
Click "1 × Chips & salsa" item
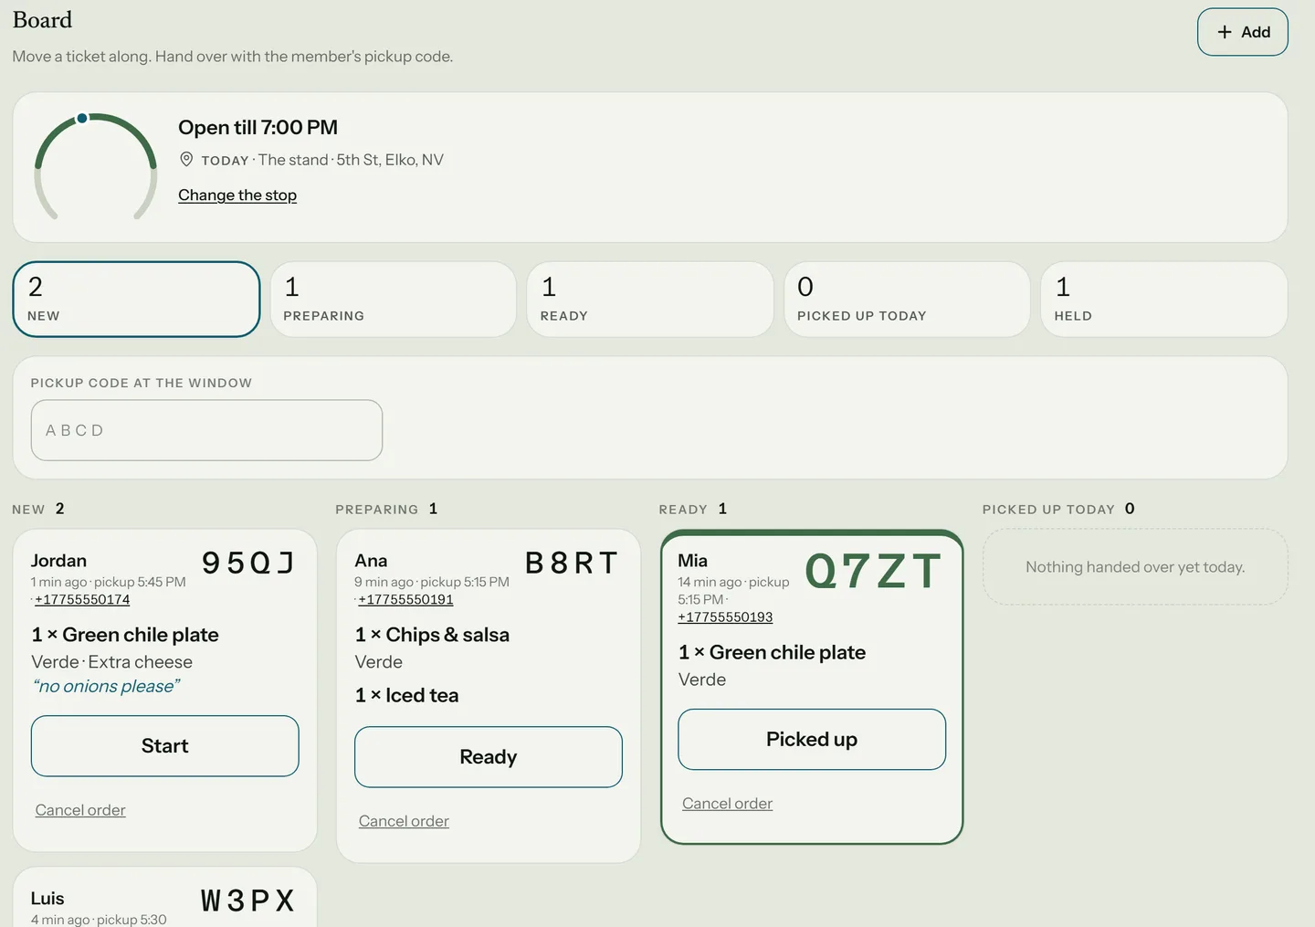click(x=432, y=636)
